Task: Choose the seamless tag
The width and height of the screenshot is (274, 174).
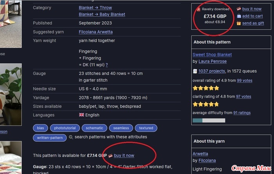Action: click(121, 128)
